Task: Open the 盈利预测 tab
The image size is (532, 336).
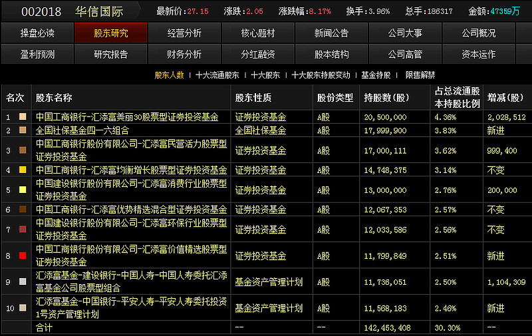Action: (x=37, y=54)
